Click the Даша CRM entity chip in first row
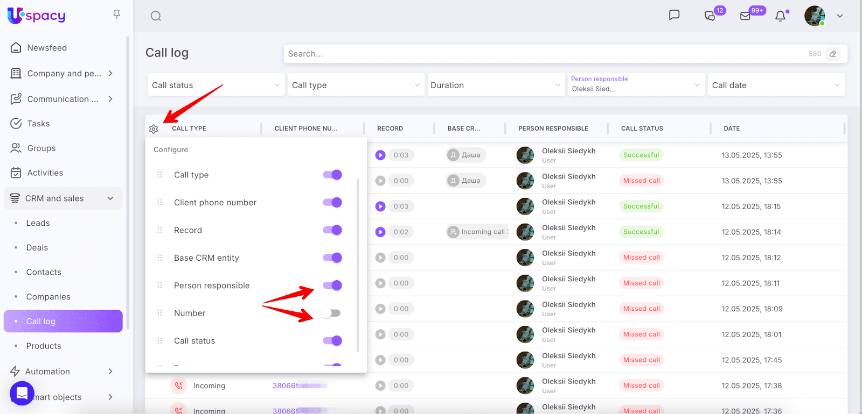Screen dimensions: 862x414 466,155
